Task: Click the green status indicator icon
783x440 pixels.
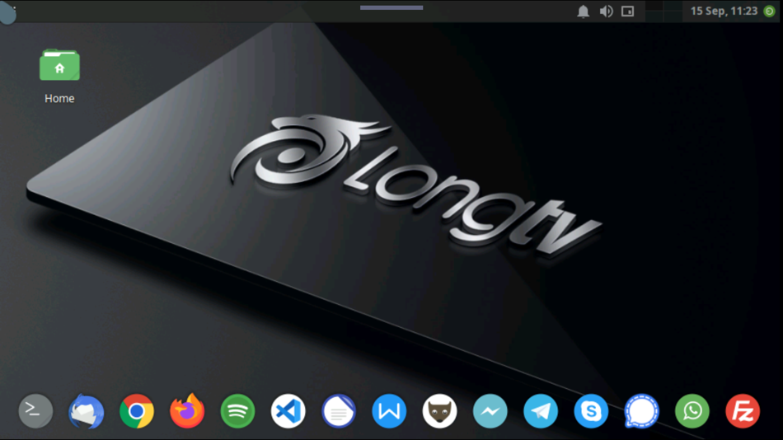Action: coord(770,11)
